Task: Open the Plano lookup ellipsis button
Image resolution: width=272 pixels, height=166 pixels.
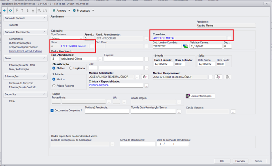Action: (92, 46)
